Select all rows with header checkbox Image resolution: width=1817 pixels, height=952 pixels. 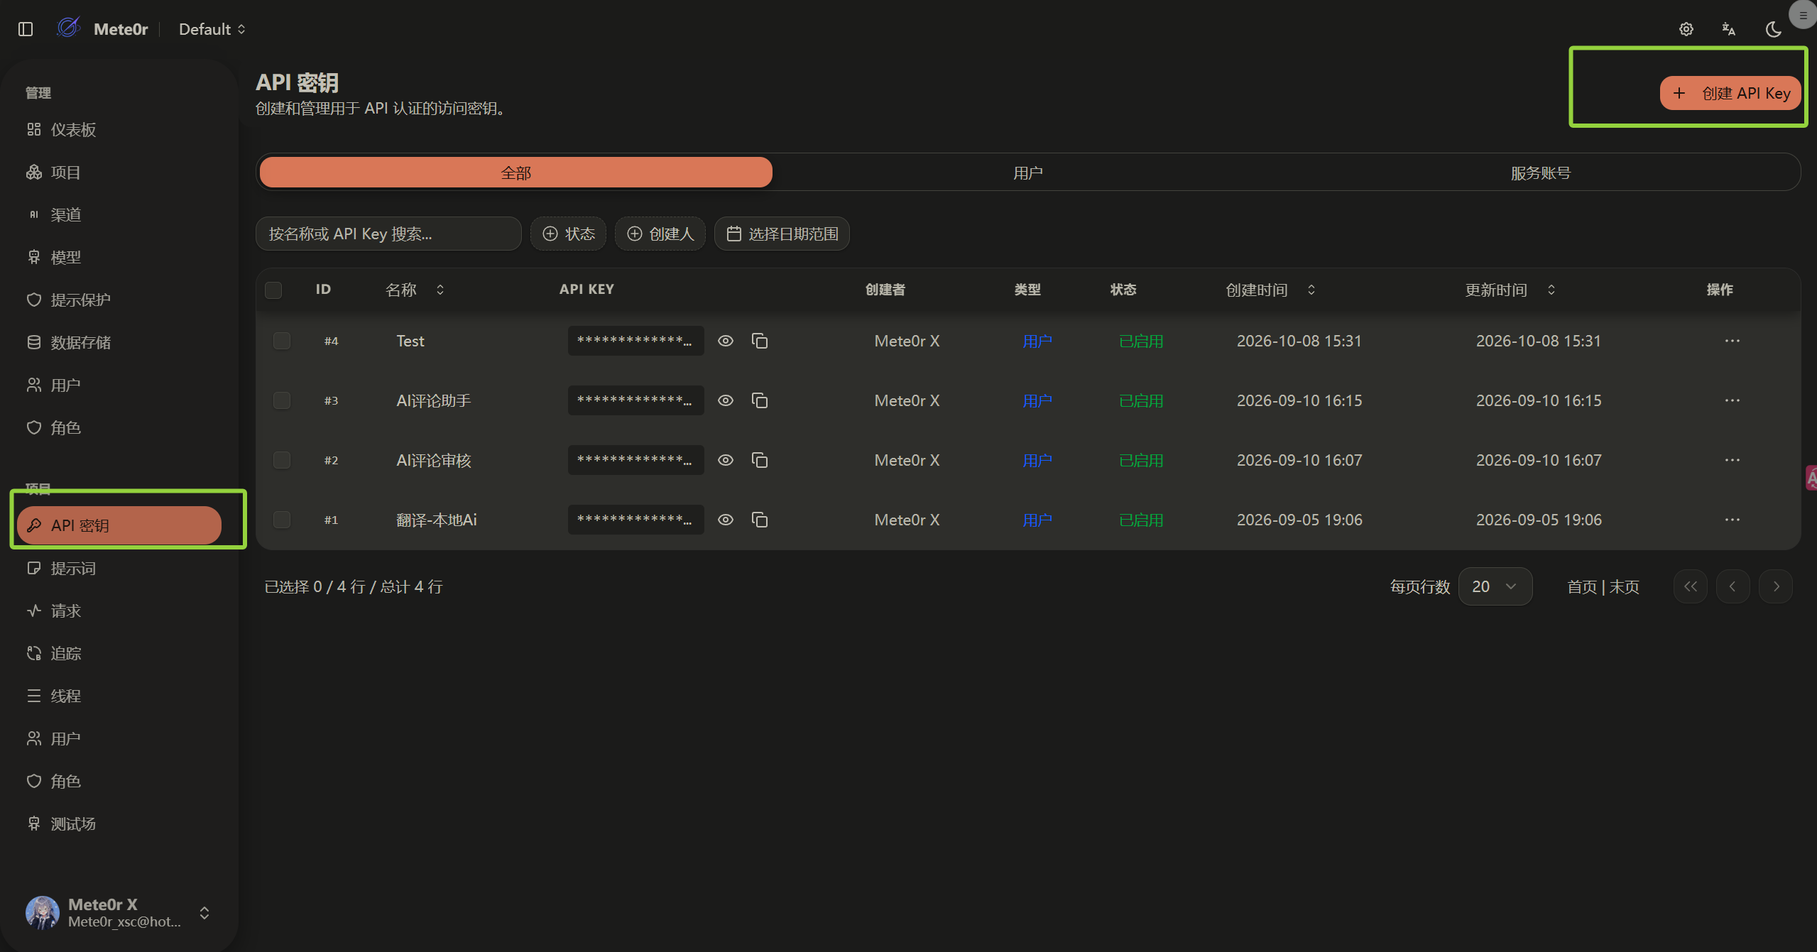pos(273,290)
